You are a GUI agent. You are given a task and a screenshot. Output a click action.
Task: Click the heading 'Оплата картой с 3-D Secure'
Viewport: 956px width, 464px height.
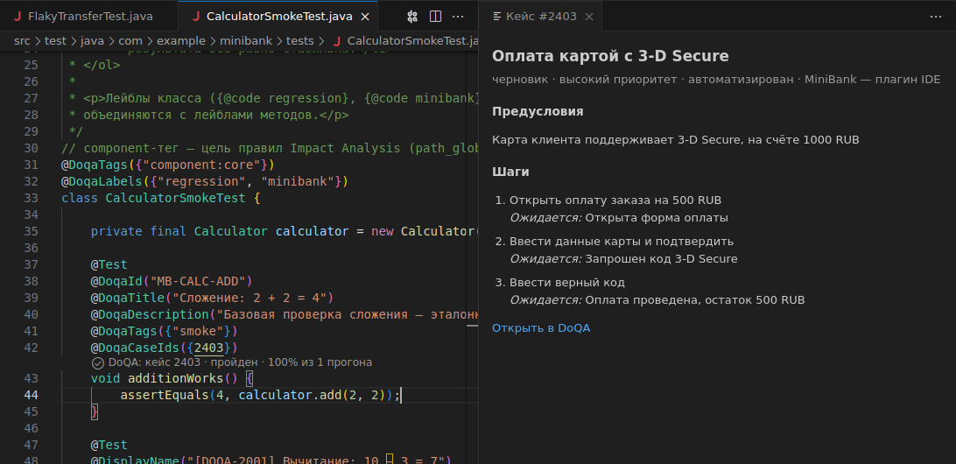pos(610,56)
